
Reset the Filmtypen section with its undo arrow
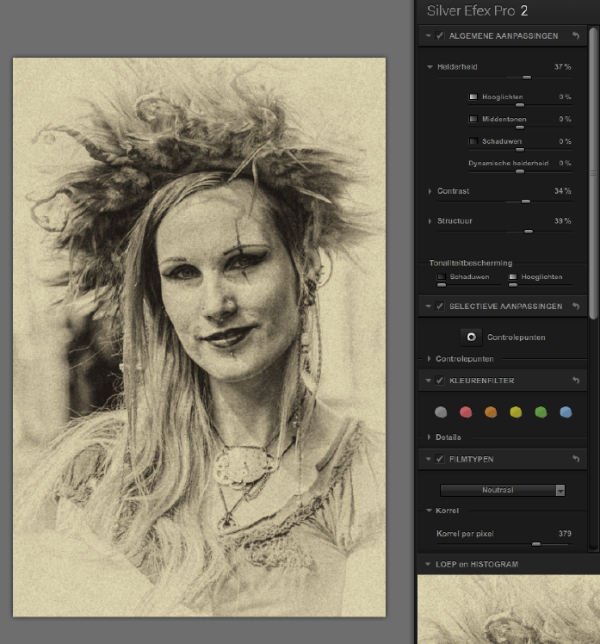click(x=576, y=459)
